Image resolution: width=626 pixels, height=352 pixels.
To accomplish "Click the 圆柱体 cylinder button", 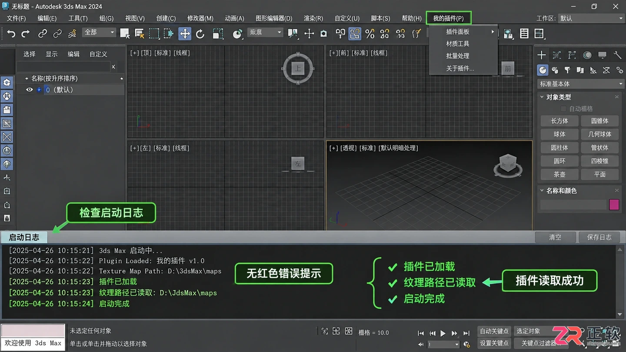I will [x=559, y=148].
